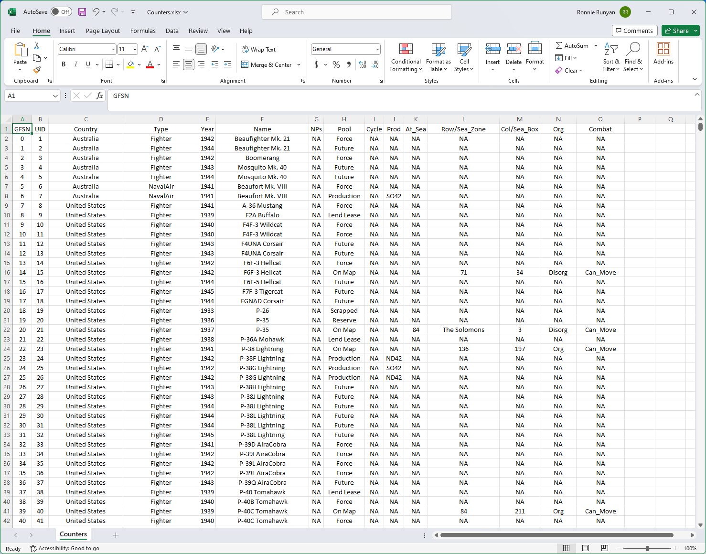Screen dimensions: 706x554
Task: Click the Format Painter brush icon
Action: (37, 70)
